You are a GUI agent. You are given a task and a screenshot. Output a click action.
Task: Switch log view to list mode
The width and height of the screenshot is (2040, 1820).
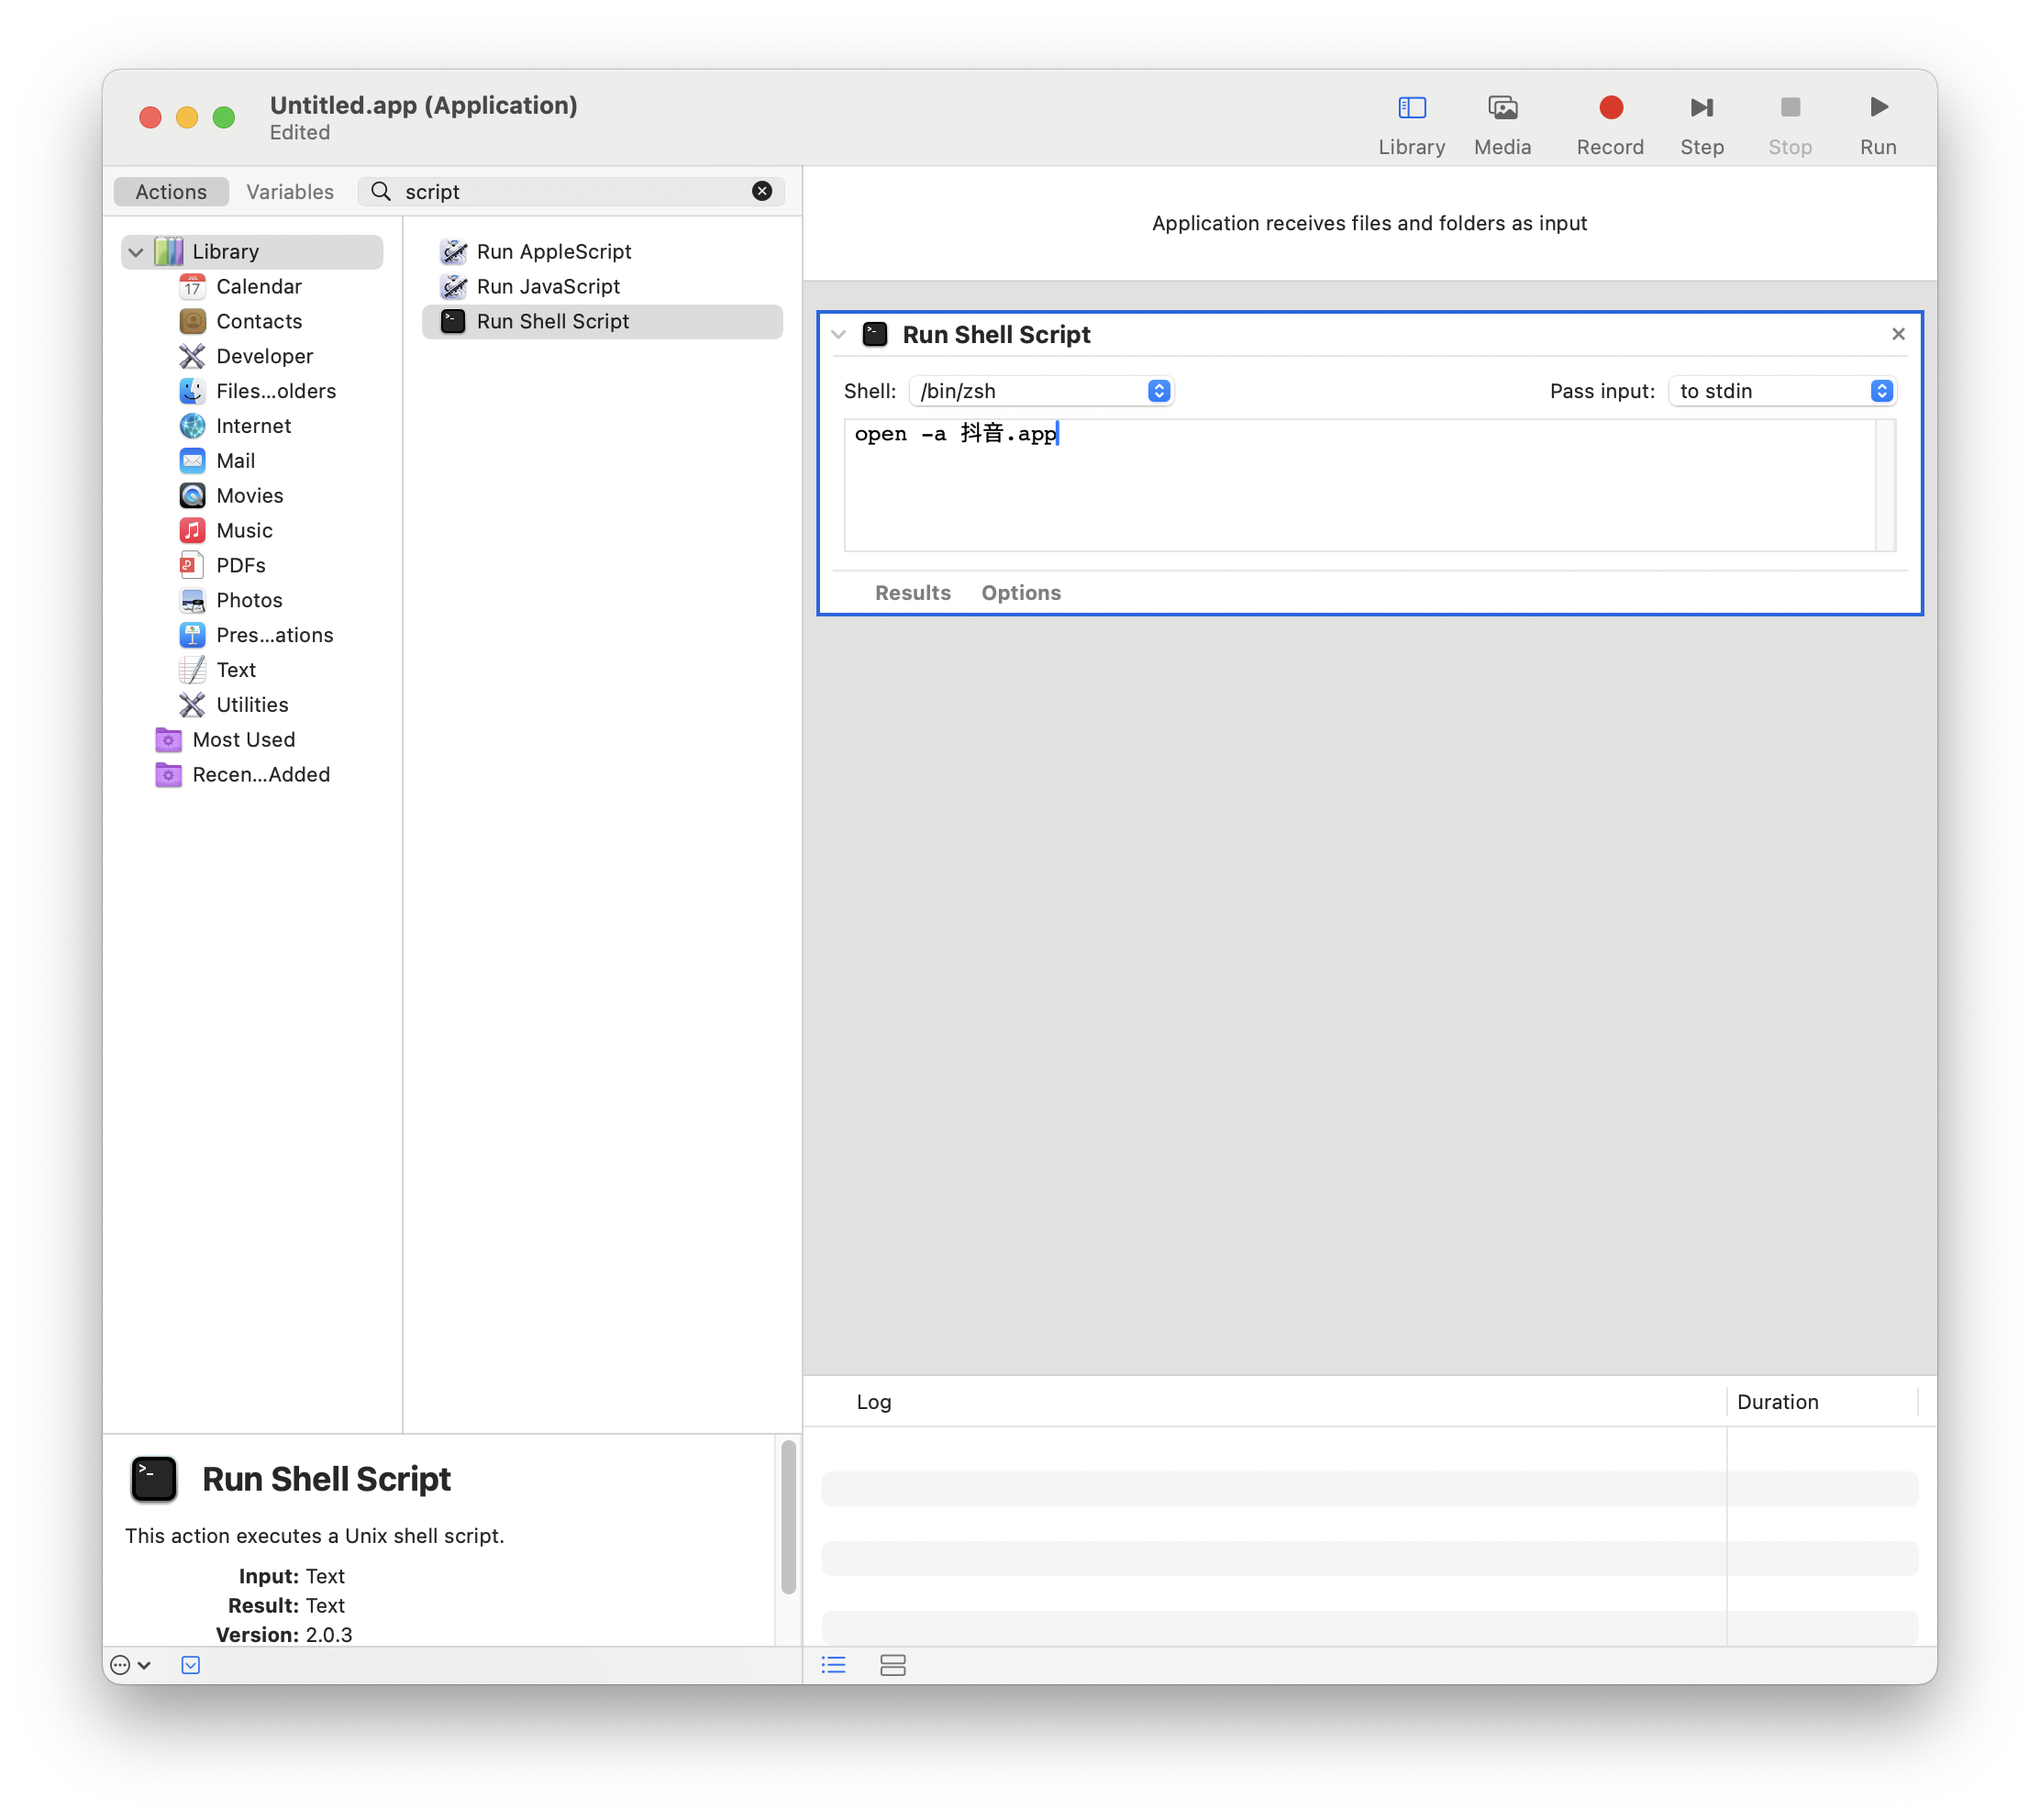pyautogui.click(x=833, y=1665)
